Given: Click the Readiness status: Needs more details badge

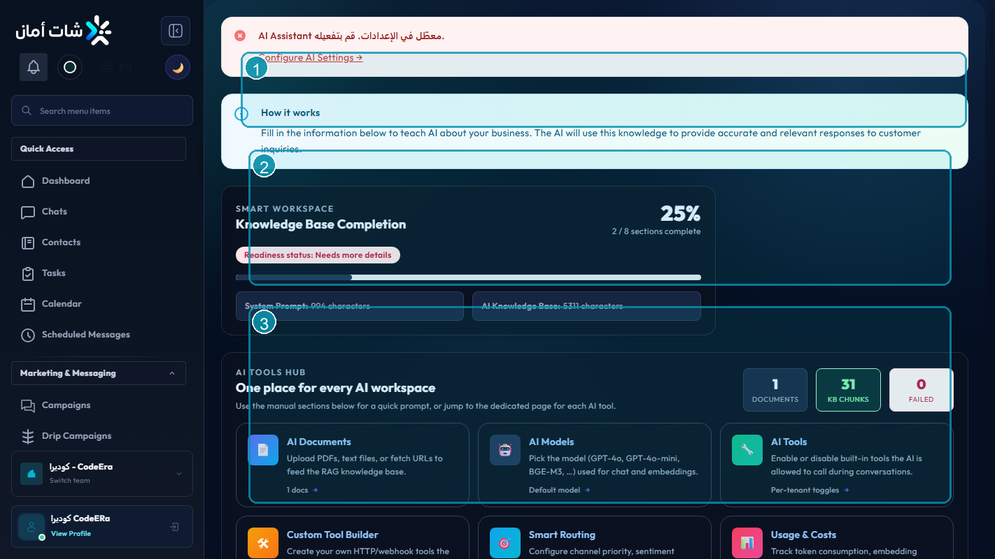Looking at the screenshot, I should click(x=318, y=255).
